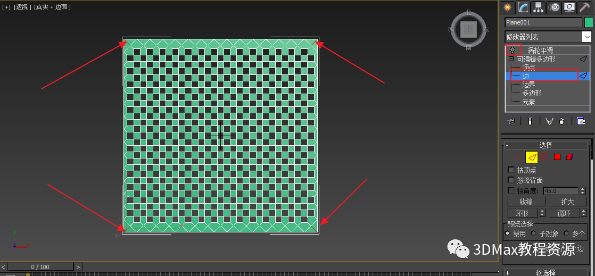
Task: Open the Display panel tab
Action: (x=568, y=7)
